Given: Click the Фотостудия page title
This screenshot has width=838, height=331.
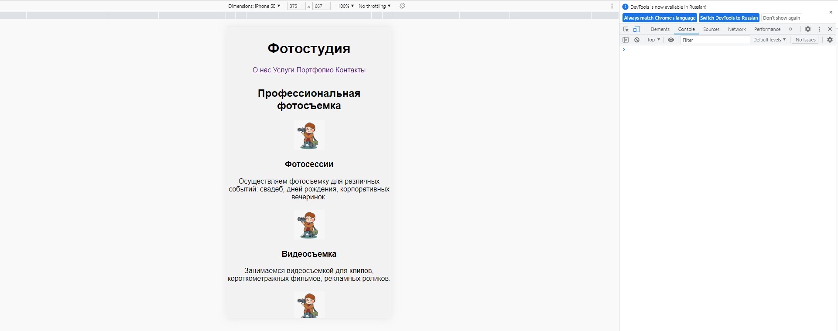Looking at the screenshot, I should [309, 48].
